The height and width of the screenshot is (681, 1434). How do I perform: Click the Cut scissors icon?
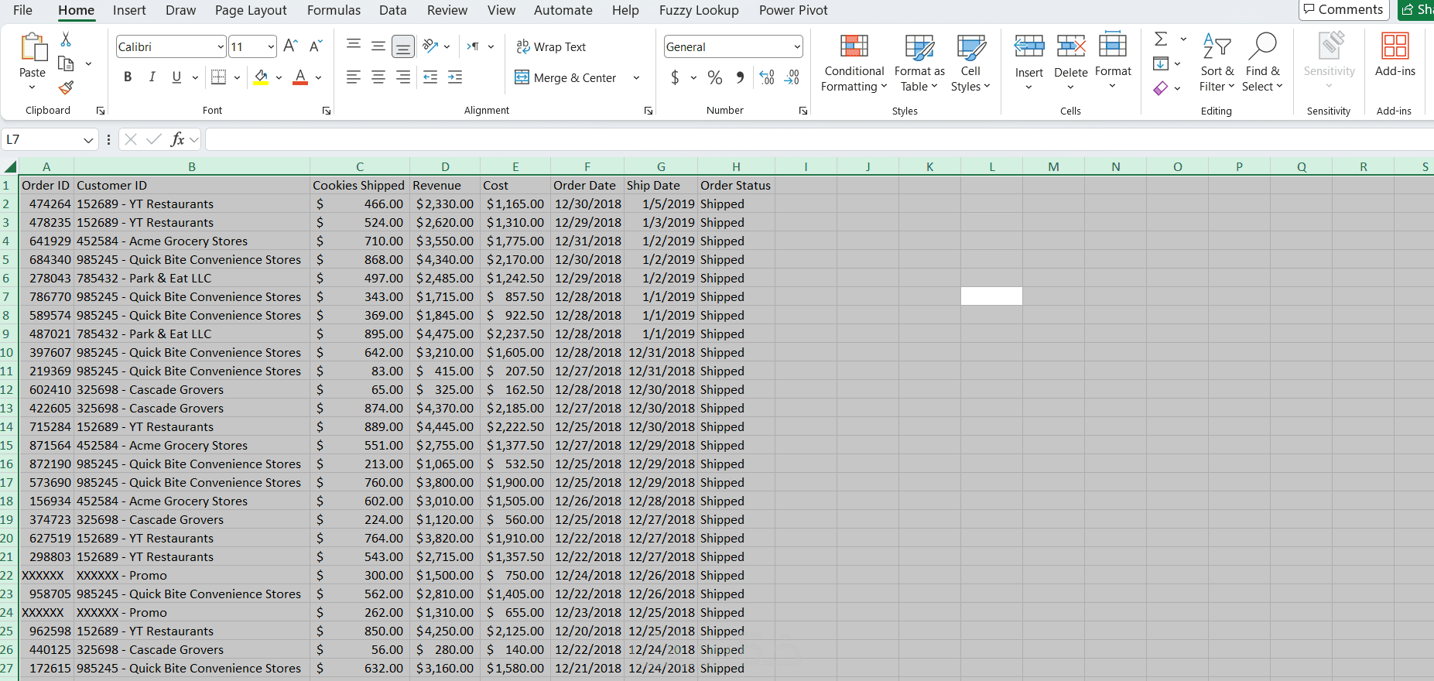click(x=66, y=39)
